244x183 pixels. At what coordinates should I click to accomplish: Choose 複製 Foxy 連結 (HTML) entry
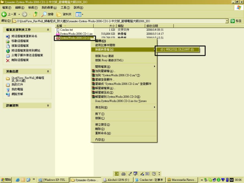(124, 60)
